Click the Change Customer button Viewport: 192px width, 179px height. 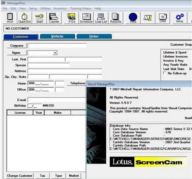point(19,176)
